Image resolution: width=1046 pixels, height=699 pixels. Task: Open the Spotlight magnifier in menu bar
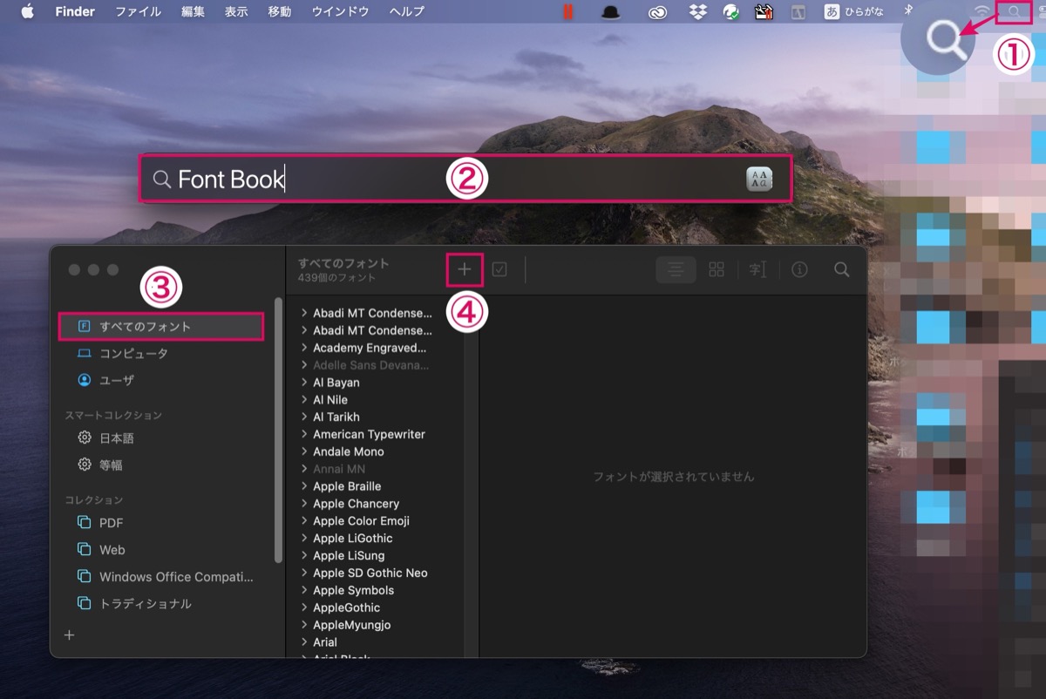click(x=1014, y=11)
